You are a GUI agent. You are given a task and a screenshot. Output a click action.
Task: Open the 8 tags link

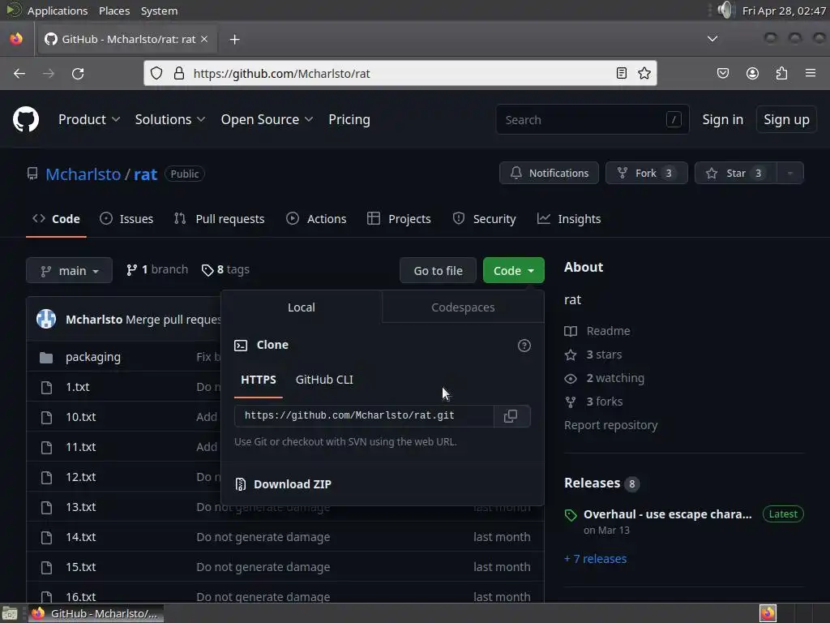226,269
